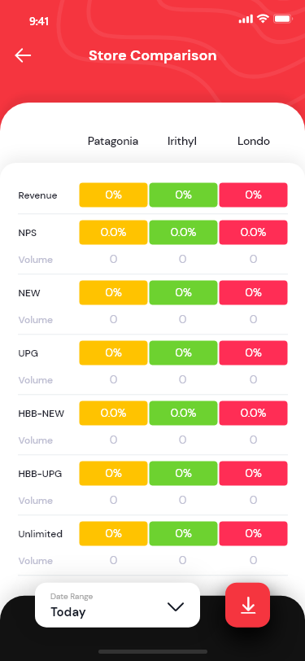
Task: Tap Irithyl's green HBB-NEW value cell
Action: 183,414
